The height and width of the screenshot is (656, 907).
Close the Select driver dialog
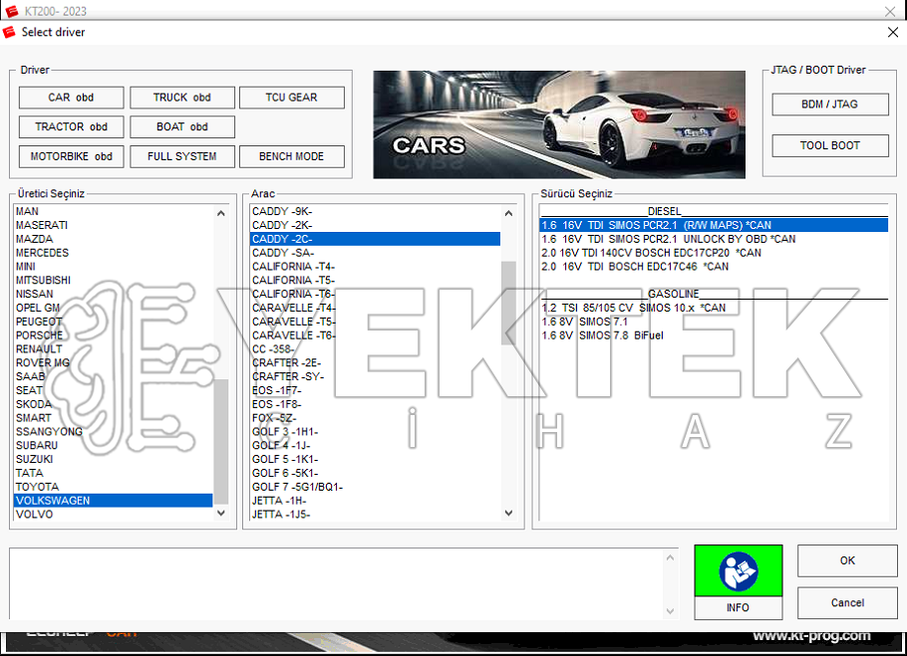892,32
